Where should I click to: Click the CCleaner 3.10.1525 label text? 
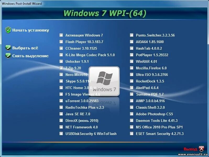click(x=81, y=48)
